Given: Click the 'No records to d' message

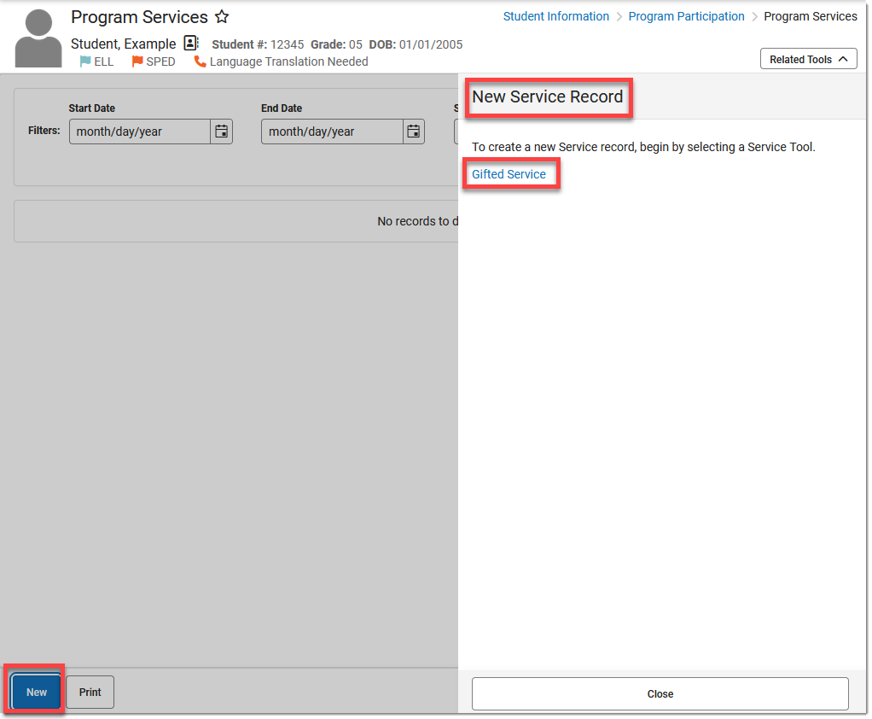Looking at the screenshot, I should (x=417, y=221).
